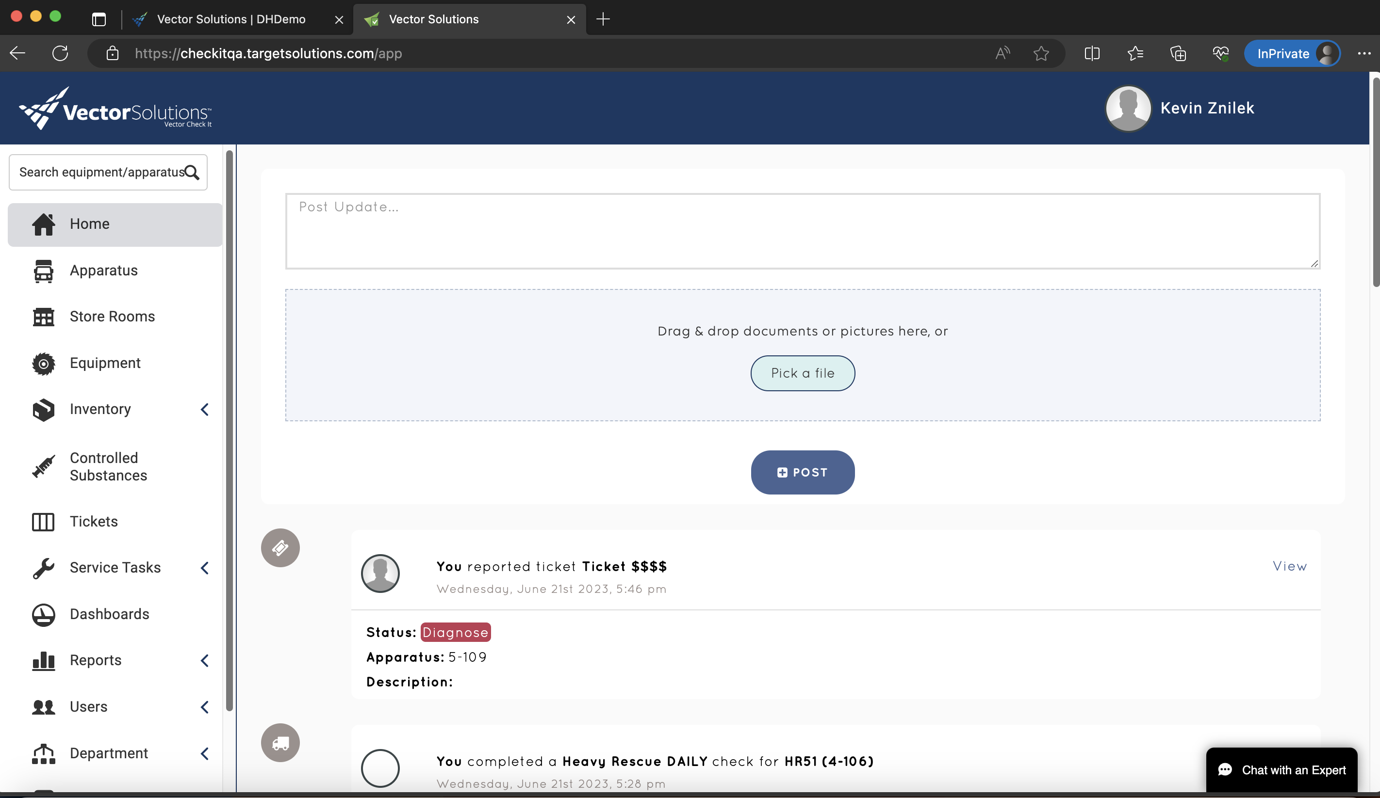
Task: Click the Dashboards gauge icon
Action: tap(43, 614)
